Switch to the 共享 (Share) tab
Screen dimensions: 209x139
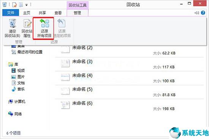pos(43,13)
